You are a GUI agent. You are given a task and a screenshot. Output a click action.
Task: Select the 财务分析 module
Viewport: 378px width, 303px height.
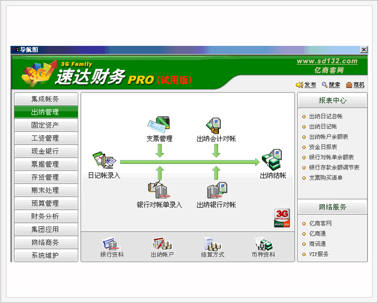pos(46,216)
